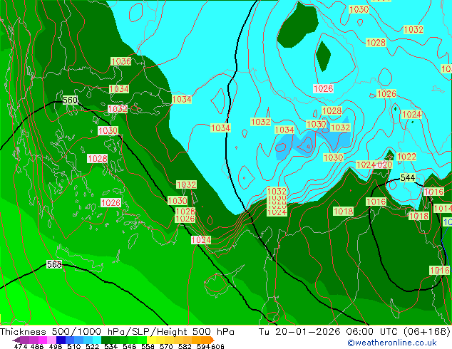Open the weatheronline.co.uk copyright link
Viewport: 452px width, 349px height.
coord(392,343)
